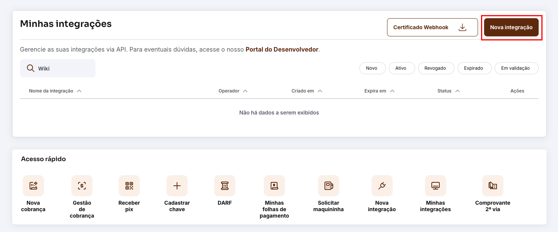Open Comprovante 2ª via shortcut

tap(492, 186)
